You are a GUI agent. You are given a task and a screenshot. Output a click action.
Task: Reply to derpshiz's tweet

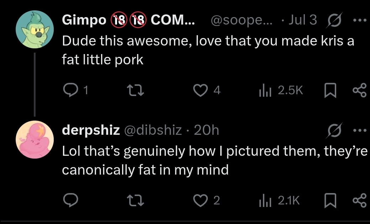[x=70, y=200]
